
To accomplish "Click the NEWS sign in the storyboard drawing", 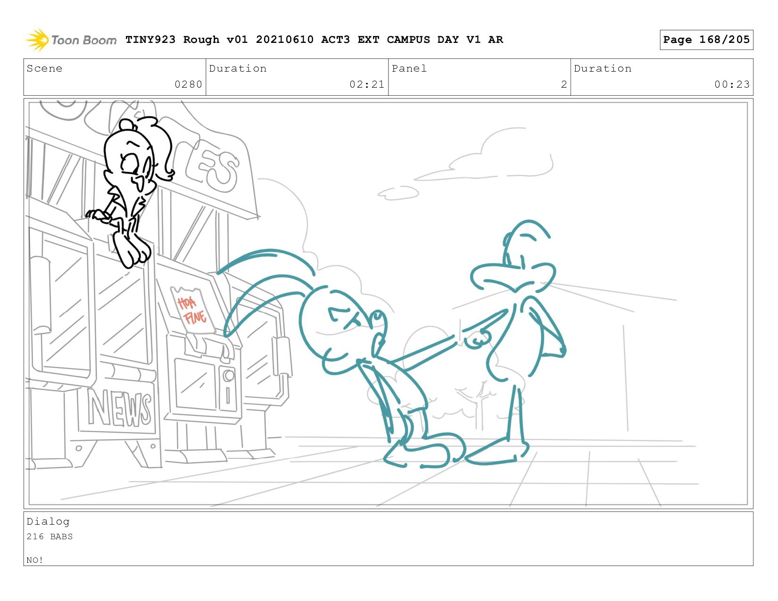I will pos(120,408).
